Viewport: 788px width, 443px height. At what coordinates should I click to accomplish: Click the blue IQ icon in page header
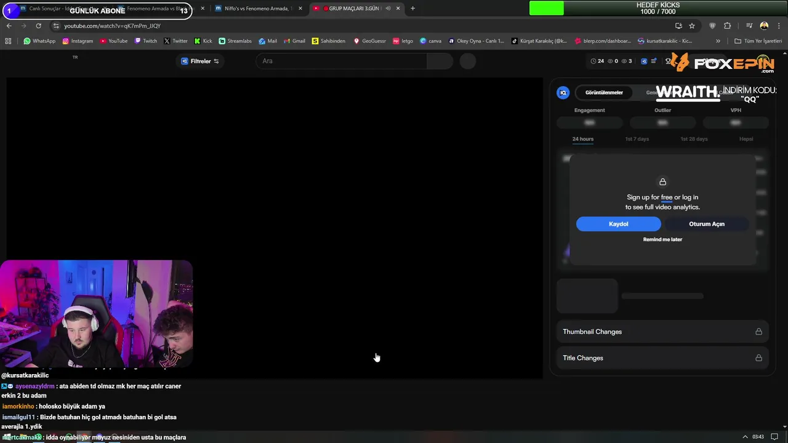644,61
